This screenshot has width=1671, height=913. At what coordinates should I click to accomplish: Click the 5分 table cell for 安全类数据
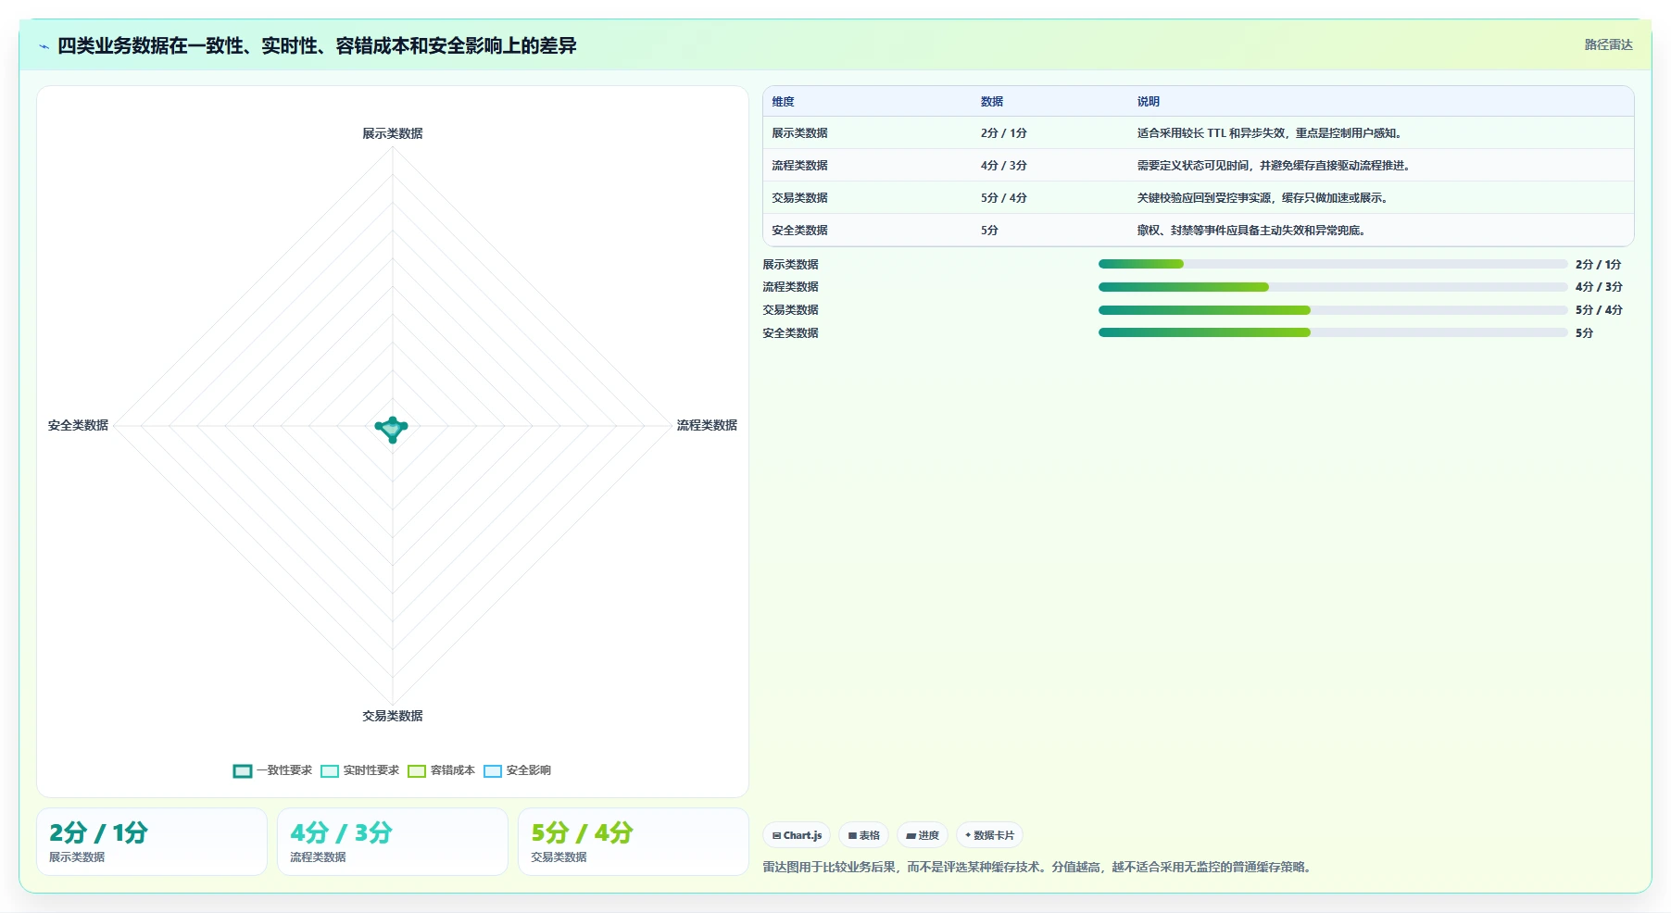coord(989,231)
